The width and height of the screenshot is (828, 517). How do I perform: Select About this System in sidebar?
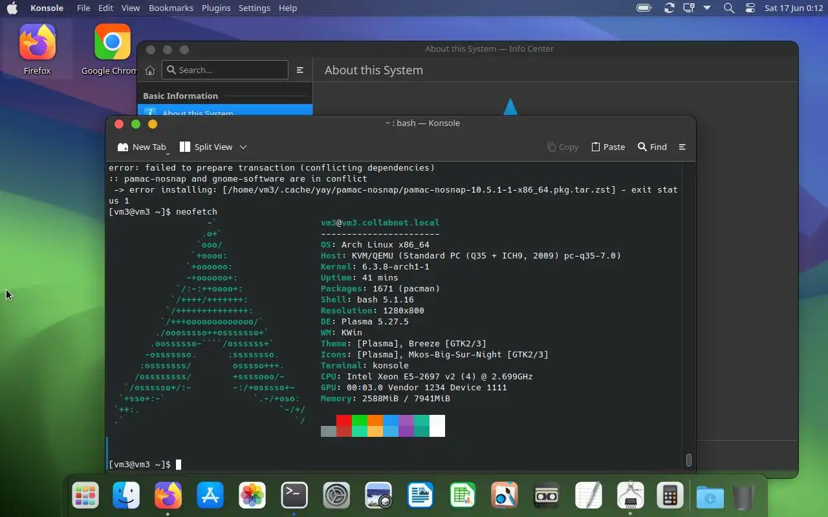(225, 111)
